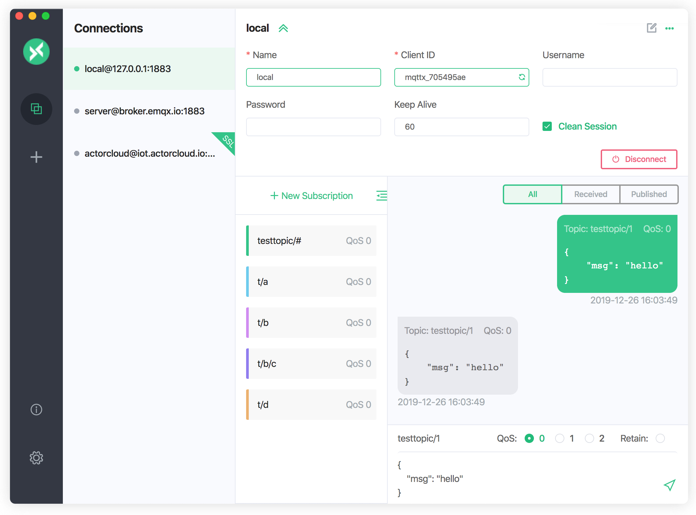Open the Settings gear icon
The image size is (696, 515).
click(36, 458)
